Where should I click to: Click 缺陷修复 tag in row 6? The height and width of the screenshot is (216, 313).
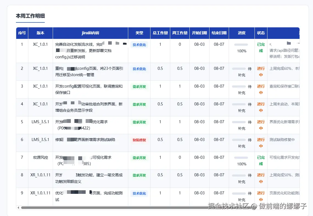pyautogui.click(x=139, y=140)
